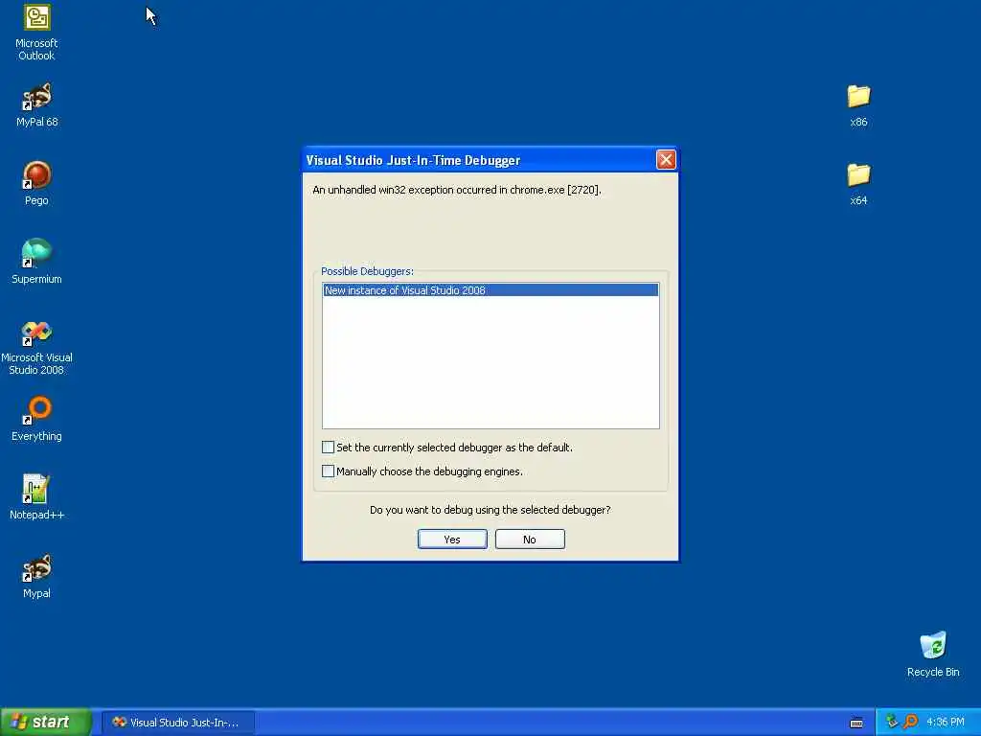
Task: Click the dialog title bar text
Action: tap(413, 160)
